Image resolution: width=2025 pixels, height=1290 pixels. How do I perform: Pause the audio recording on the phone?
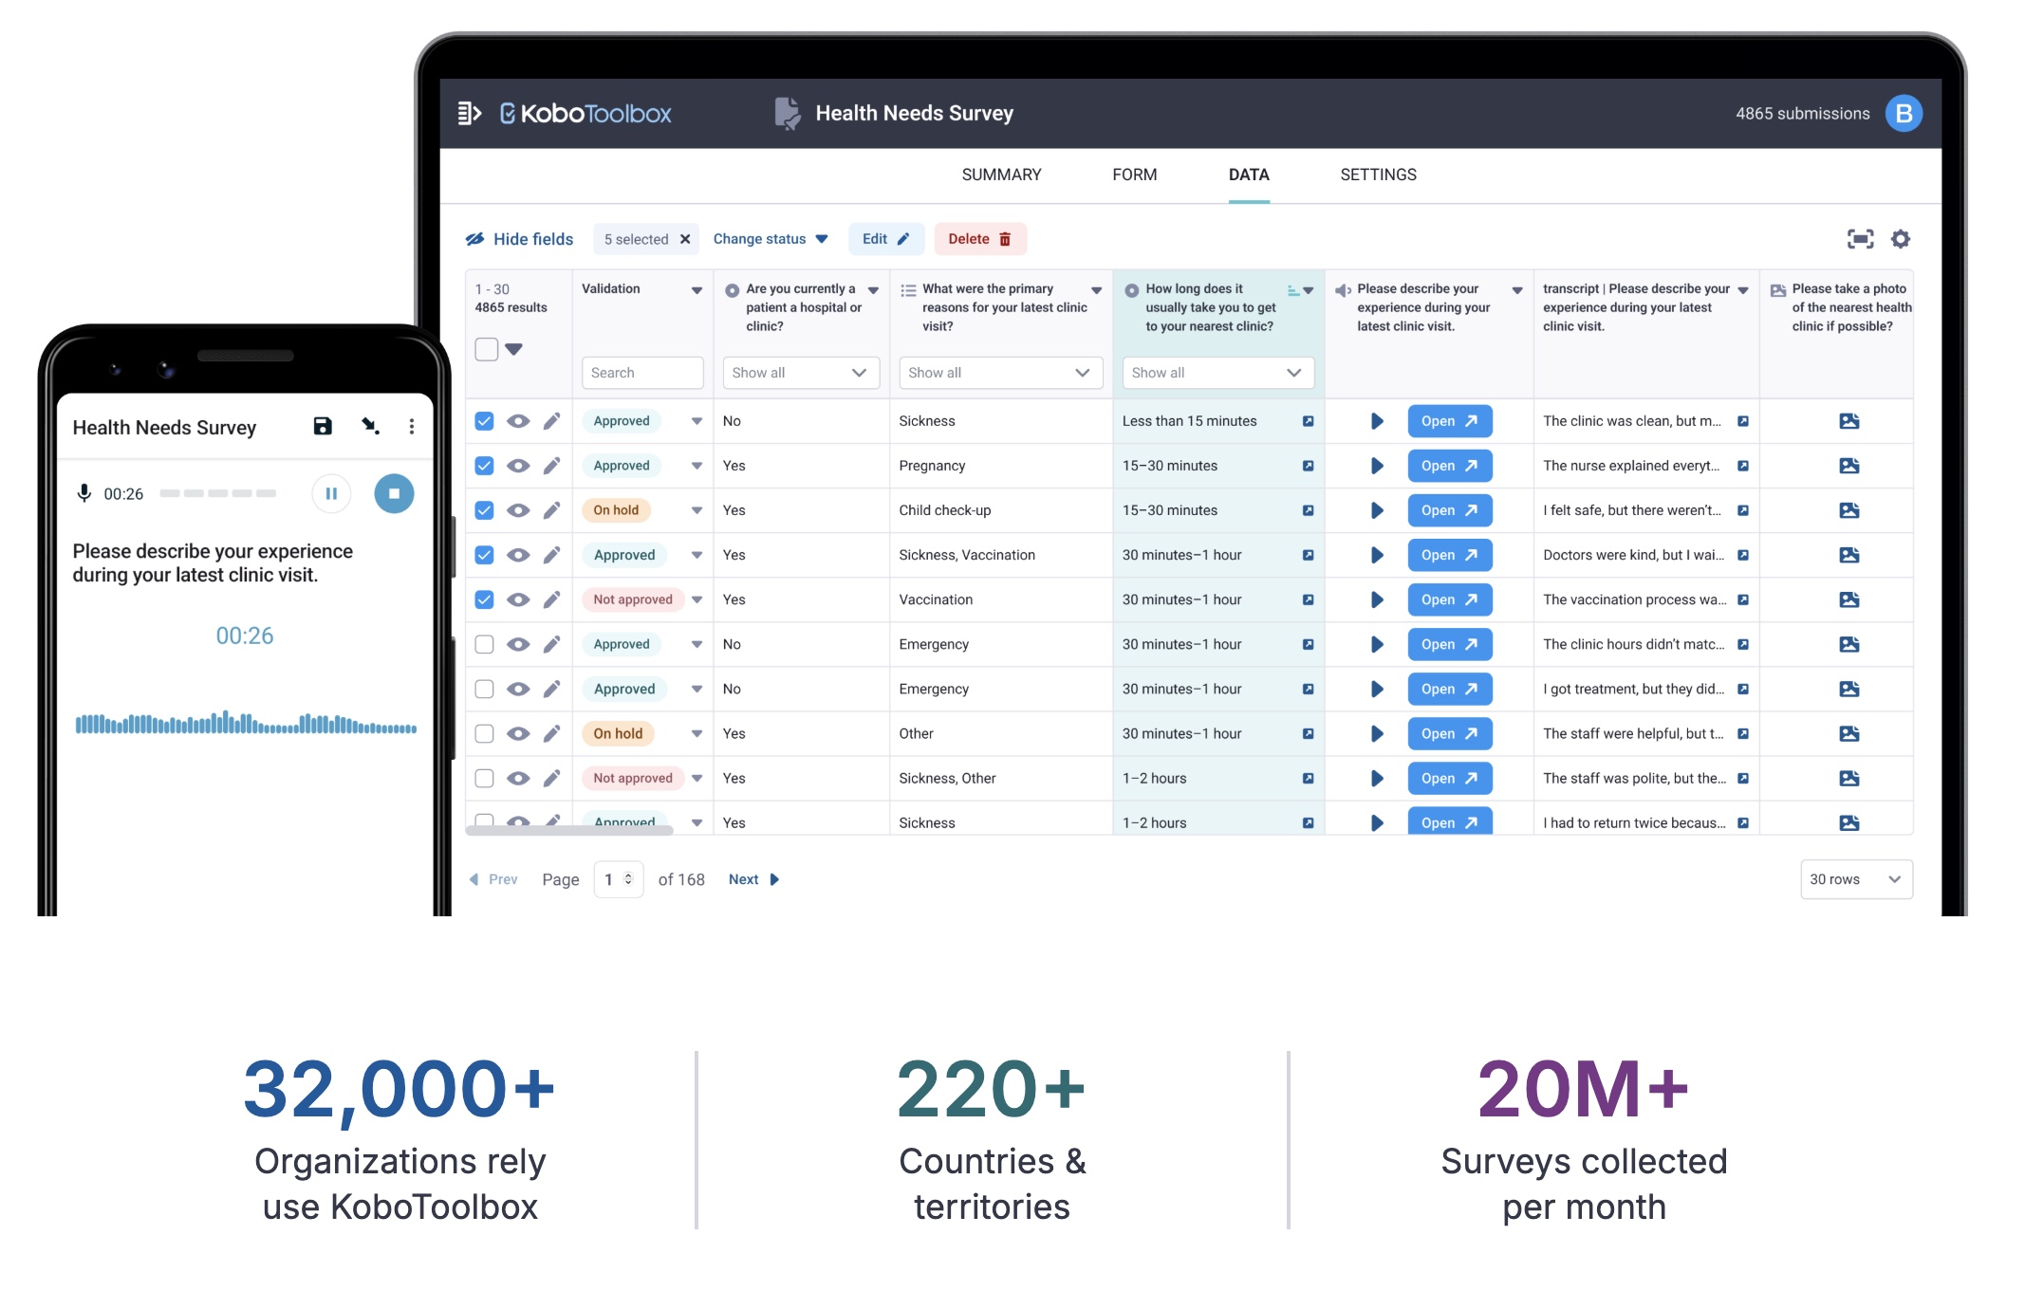pos(331,493)
